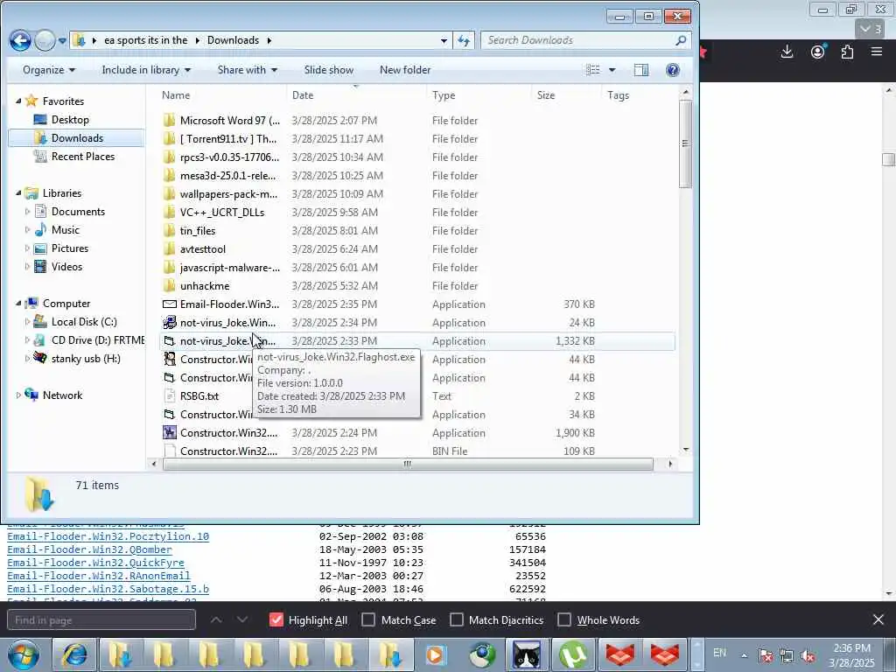Click the EN language indicator
Viewport: 896px width, 672px height.
[719, 653]
